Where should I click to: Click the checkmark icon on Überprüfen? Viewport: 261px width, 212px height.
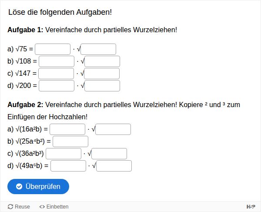tap(19, 186)
